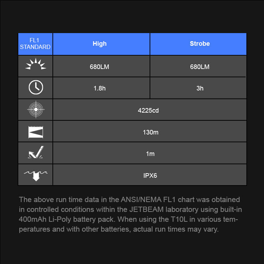
Task: Select the beam intensity target icon
Action: tap(36, 109)
